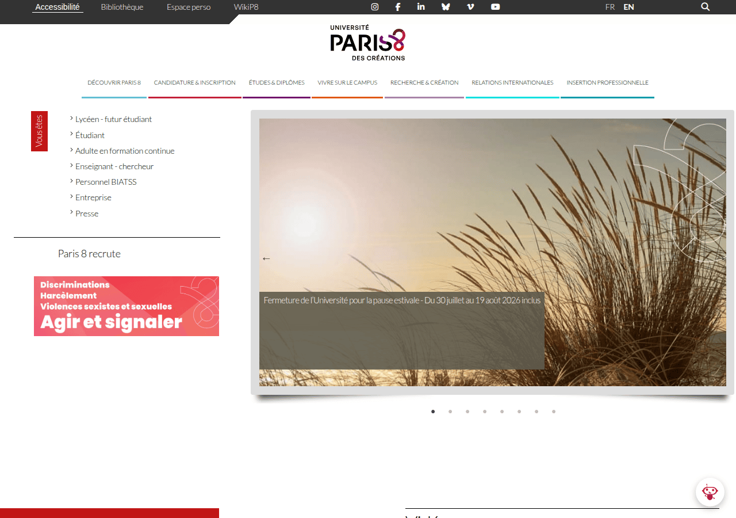
Task: Open the Bibliothèque link
Action: (122, 7)
